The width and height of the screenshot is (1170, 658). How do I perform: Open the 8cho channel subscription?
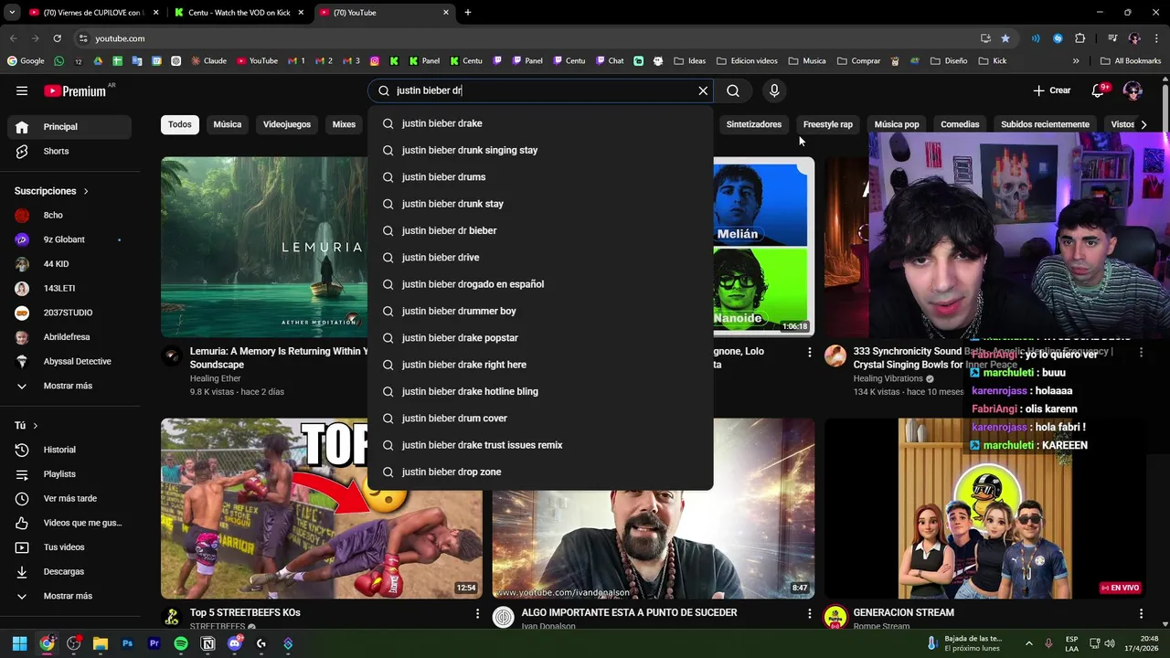70,216
